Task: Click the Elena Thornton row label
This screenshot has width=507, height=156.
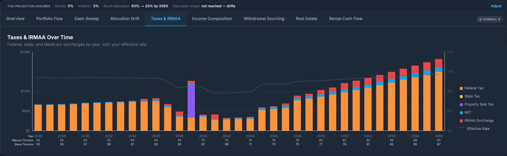Action: pyautogui.click(x=24, y=144)
